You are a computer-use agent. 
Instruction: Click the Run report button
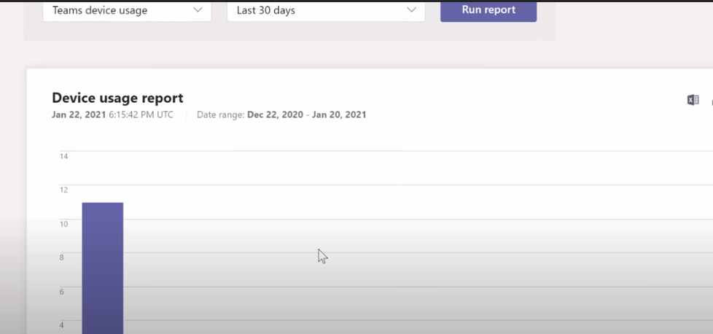tap(488, 10)
